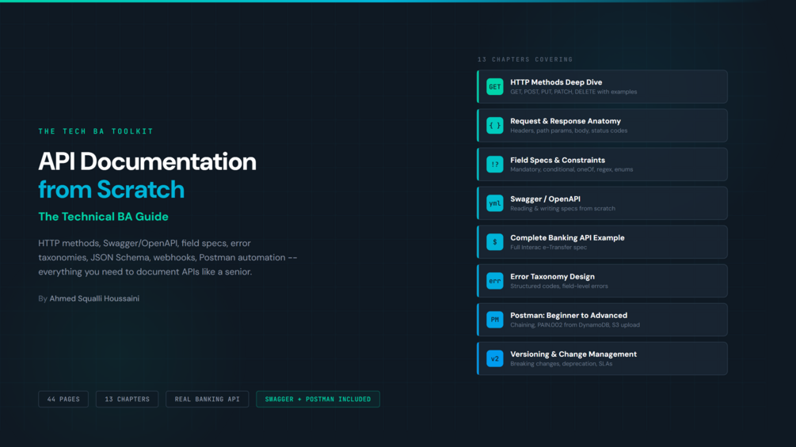796x447 pixels.
Task: Click the !? icon for Field Specs
Action: [494, 165]
